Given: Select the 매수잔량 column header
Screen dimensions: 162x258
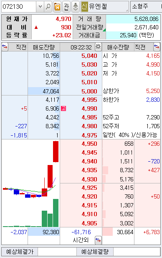Looking at the screenshot, I should (118, 47).
